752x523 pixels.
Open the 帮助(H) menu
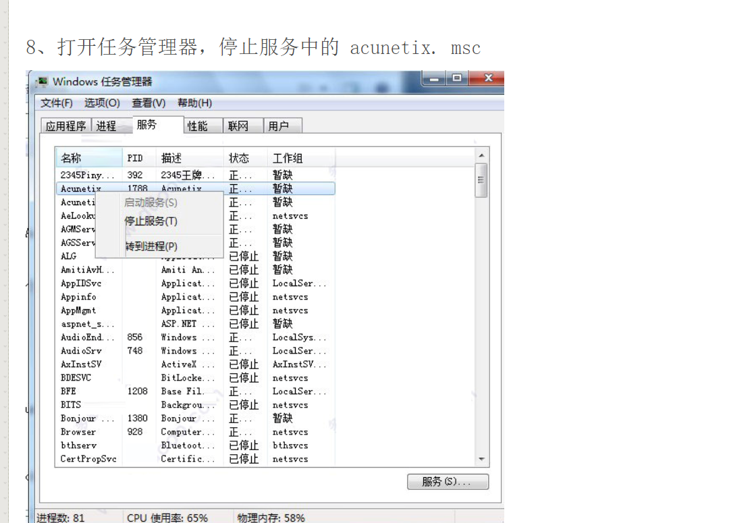(194, 103)
